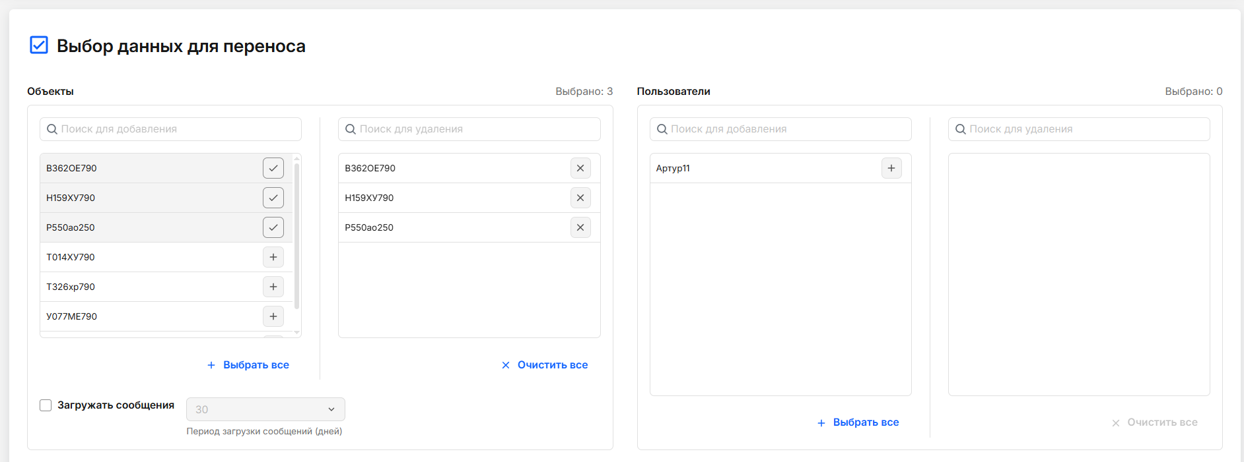
Task: Click the objects list scrollbar down arrow
Action: tap(297, 333)
